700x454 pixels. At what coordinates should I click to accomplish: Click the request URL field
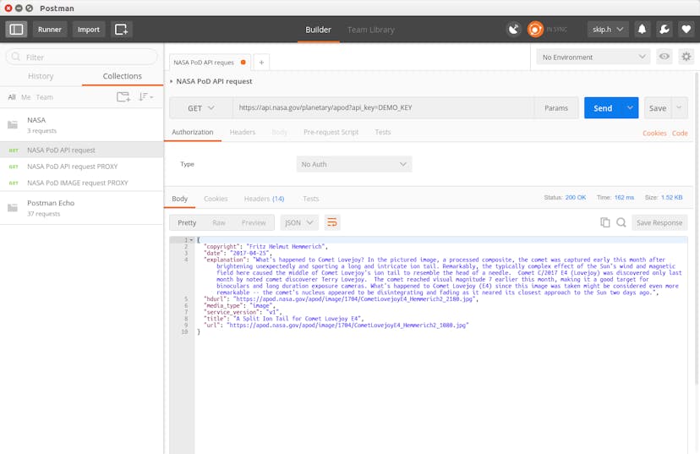[383, 107]
